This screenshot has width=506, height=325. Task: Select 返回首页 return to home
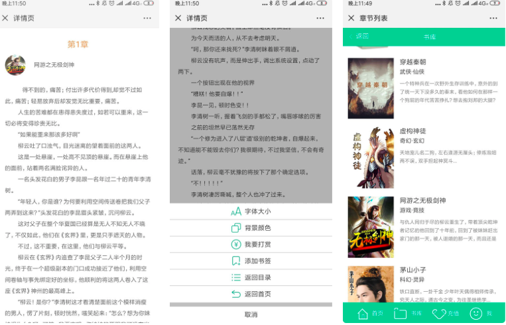pos(251,294)
